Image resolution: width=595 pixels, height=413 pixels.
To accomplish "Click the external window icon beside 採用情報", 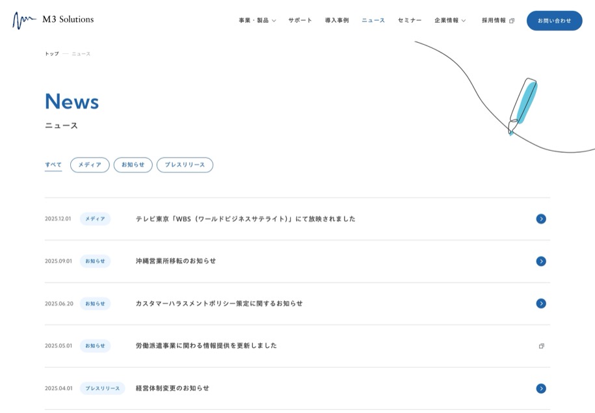I will coord(512,21).
